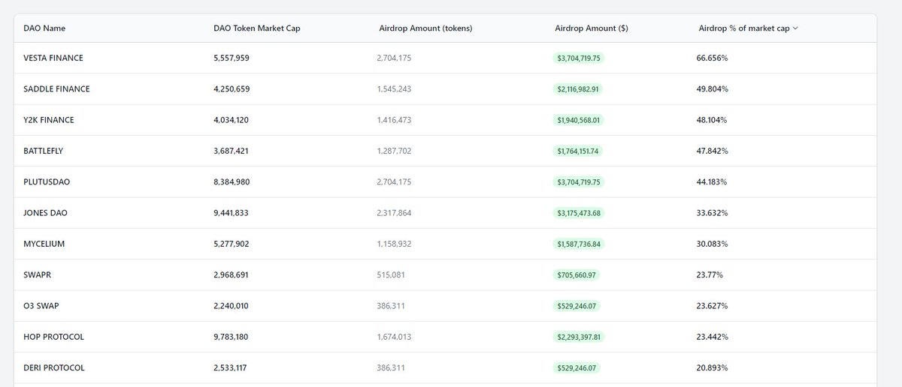This screenshot has width=902, height=387.
Task: Click percentage 23.627%
Action: tap(713, 306)
